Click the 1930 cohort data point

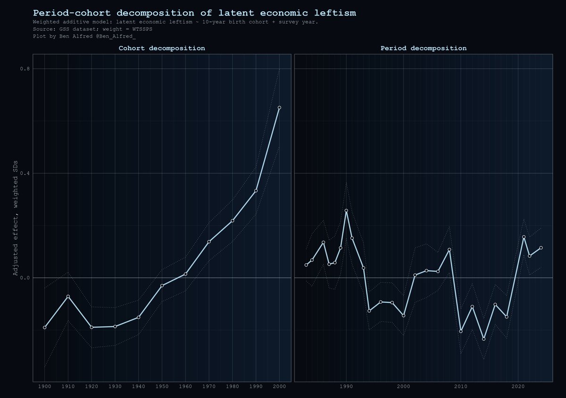[115, 326]
